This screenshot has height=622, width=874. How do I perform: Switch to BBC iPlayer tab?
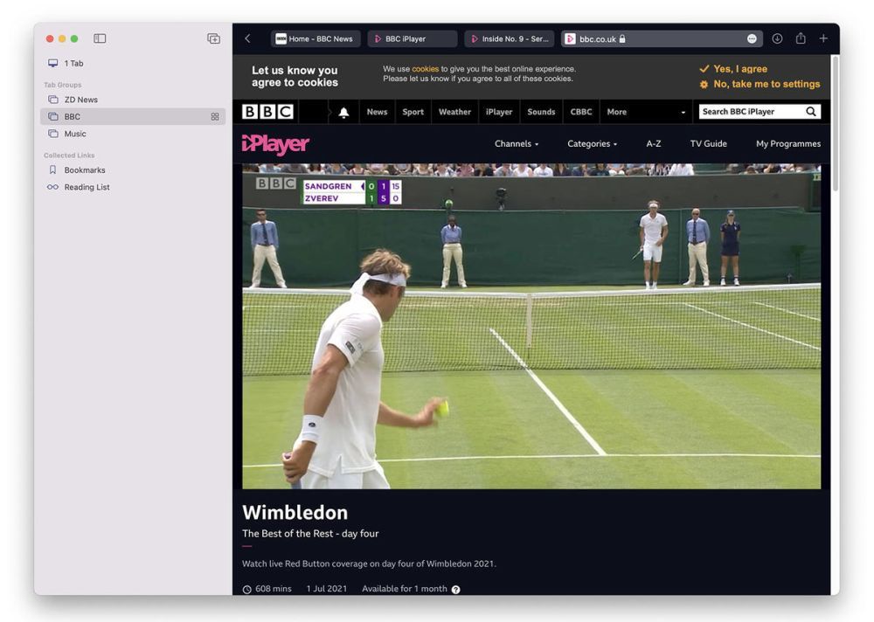click(413, 38)
